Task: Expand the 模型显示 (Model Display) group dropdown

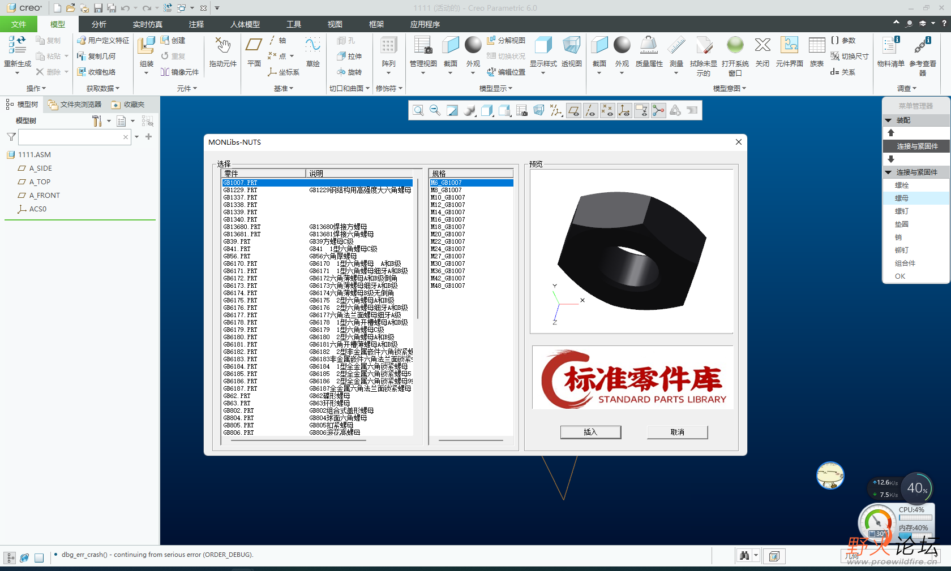Action: pyautogui.click(x=496, y=88)
